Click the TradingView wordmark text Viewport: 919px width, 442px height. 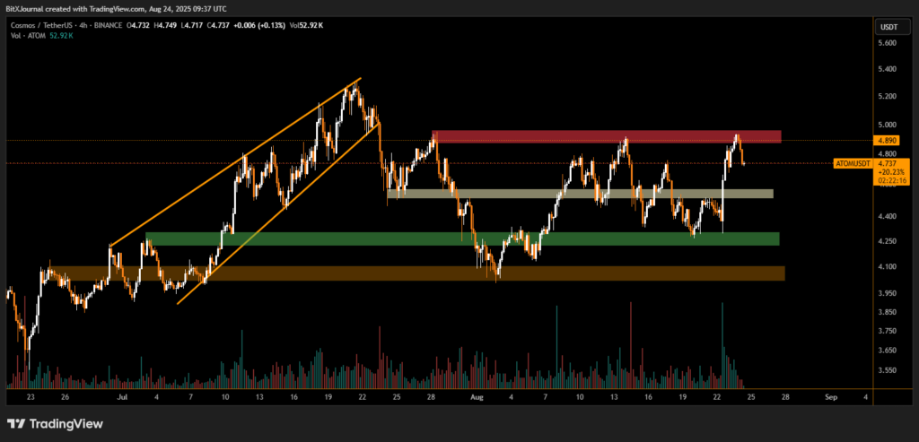coord(64,424)
